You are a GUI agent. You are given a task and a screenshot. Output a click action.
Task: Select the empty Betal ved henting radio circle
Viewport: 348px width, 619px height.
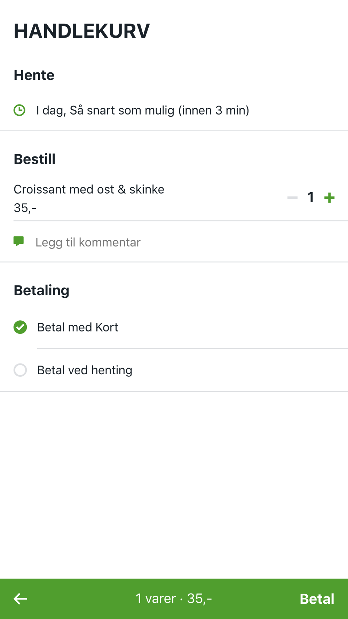(x=20, y=370)
